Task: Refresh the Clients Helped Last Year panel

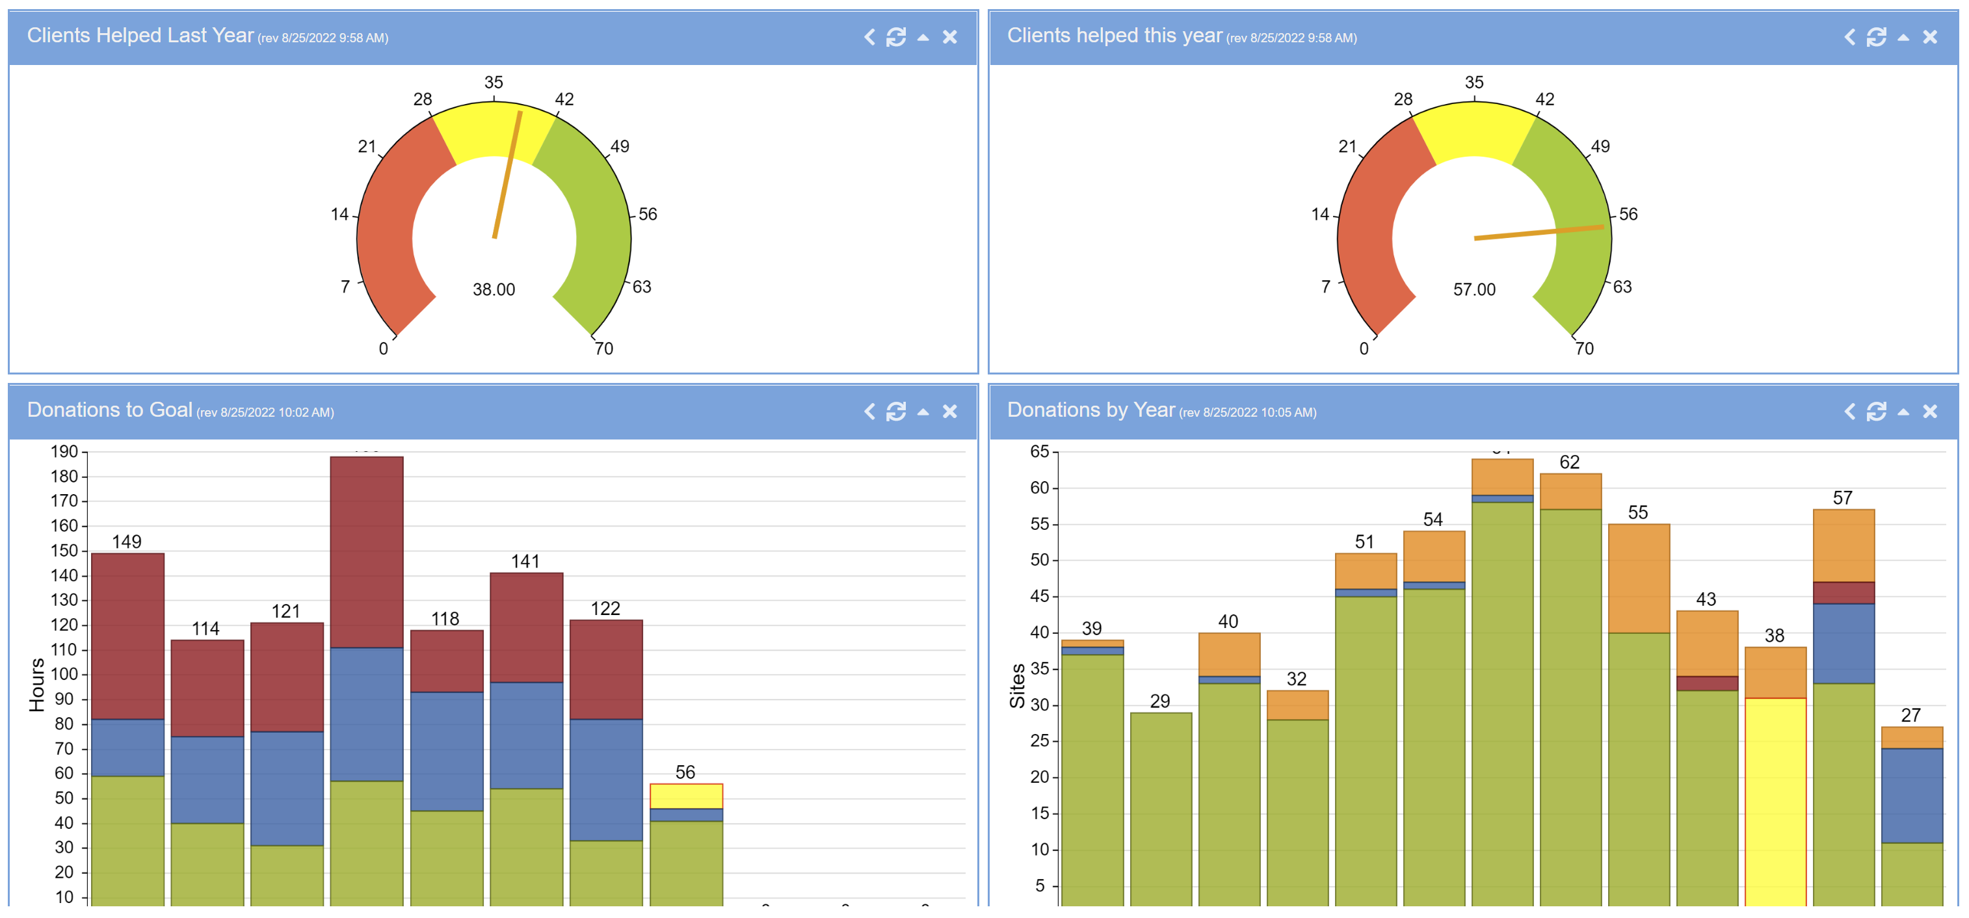Action: click(x=896, y=36)
